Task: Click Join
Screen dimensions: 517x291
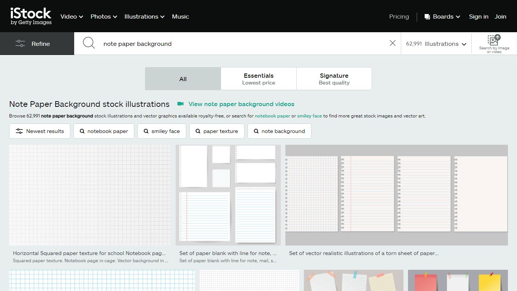Action: pos(500,16)
